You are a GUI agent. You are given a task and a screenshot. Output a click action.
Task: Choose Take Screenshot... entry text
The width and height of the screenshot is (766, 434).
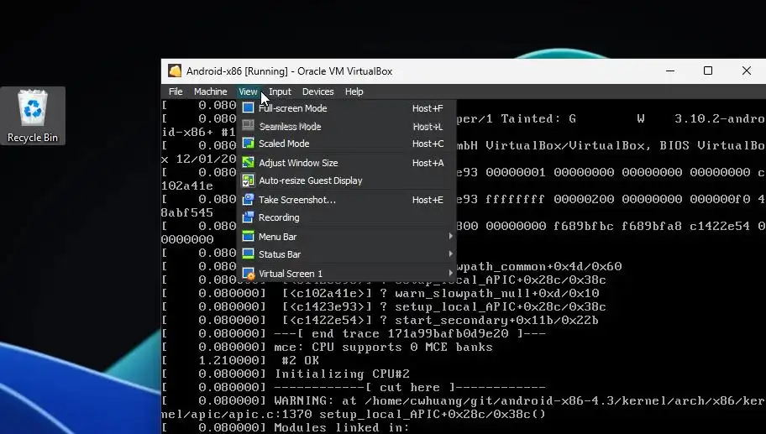click(297, 200)
